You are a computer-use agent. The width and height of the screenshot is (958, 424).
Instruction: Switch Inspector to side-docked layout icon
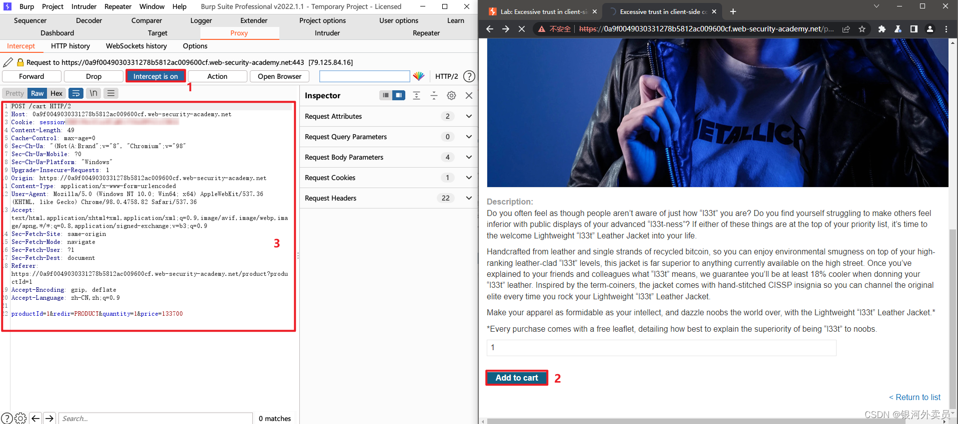point(385,95)
